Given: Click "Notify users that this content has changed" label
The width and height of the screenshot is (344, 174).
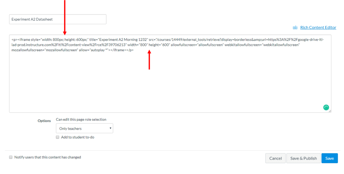Looking at the screenshot, I should pyautogui.click(x=47, y=157).
